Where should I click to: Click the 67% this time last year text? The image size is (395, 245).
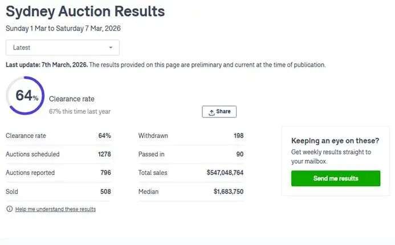point(80,112)
